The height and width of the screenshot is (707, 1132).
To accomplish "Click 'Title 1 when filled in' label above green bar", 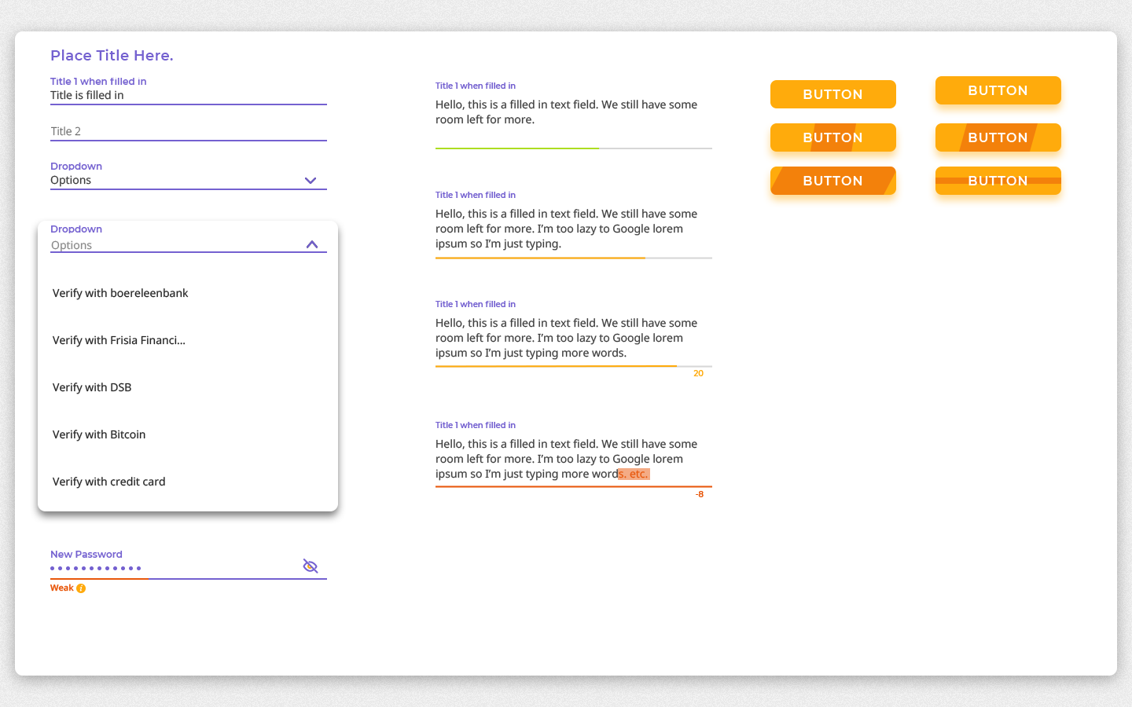I will click(476, 86).
